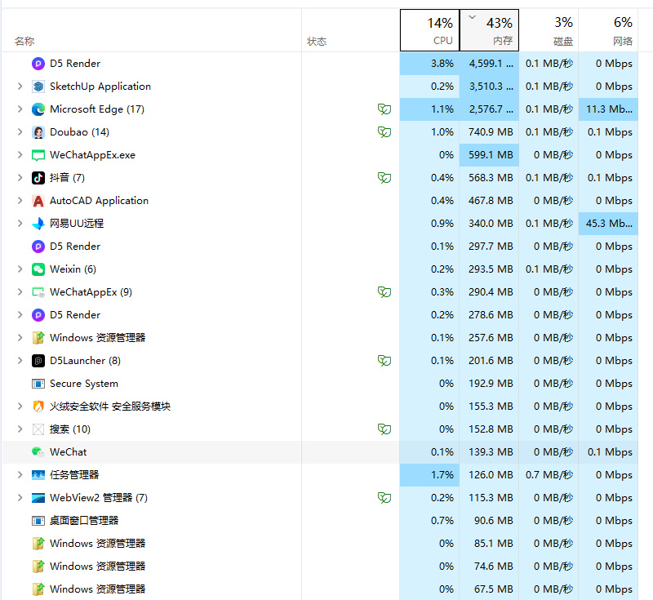Click efficiency mode leaf for 搜索
This screenshot has height=600, width=653.
pyautogui.click(x=384, y=429)
